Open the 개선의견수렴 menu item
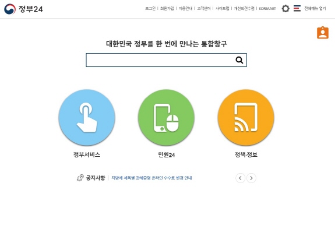 [x=244, y=8]
